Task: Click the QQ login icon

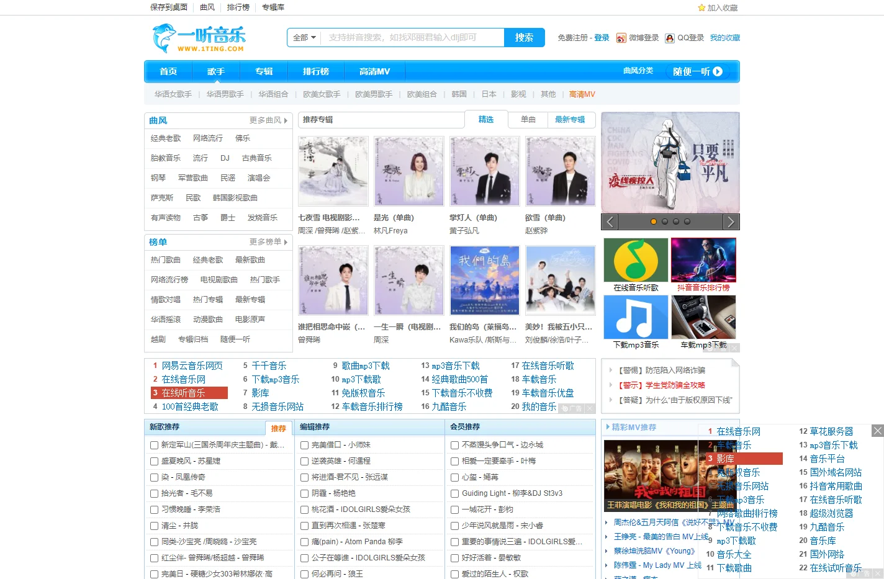Action: tap(669, 38)
